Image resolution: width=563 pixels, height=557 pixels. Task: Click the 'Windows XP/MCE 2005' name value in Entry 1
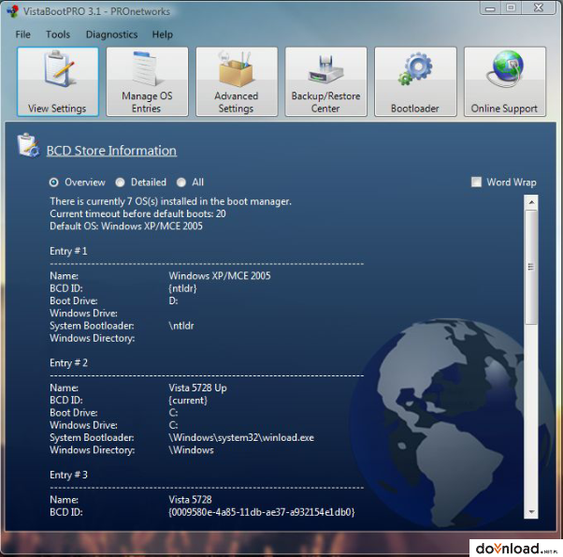[220, 276]
